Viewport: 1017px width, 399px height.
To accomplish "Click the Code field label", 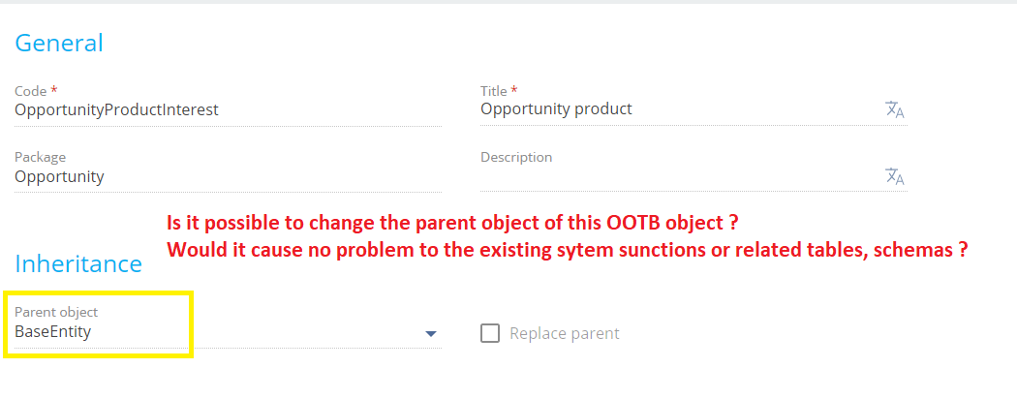I will point(30,91).
